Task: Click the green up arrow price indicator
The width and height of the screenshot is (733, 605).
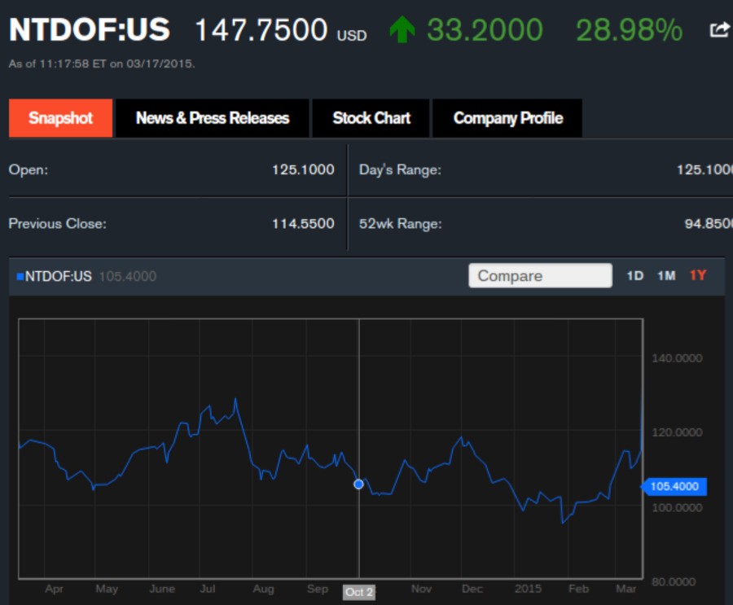Action: 402,28
